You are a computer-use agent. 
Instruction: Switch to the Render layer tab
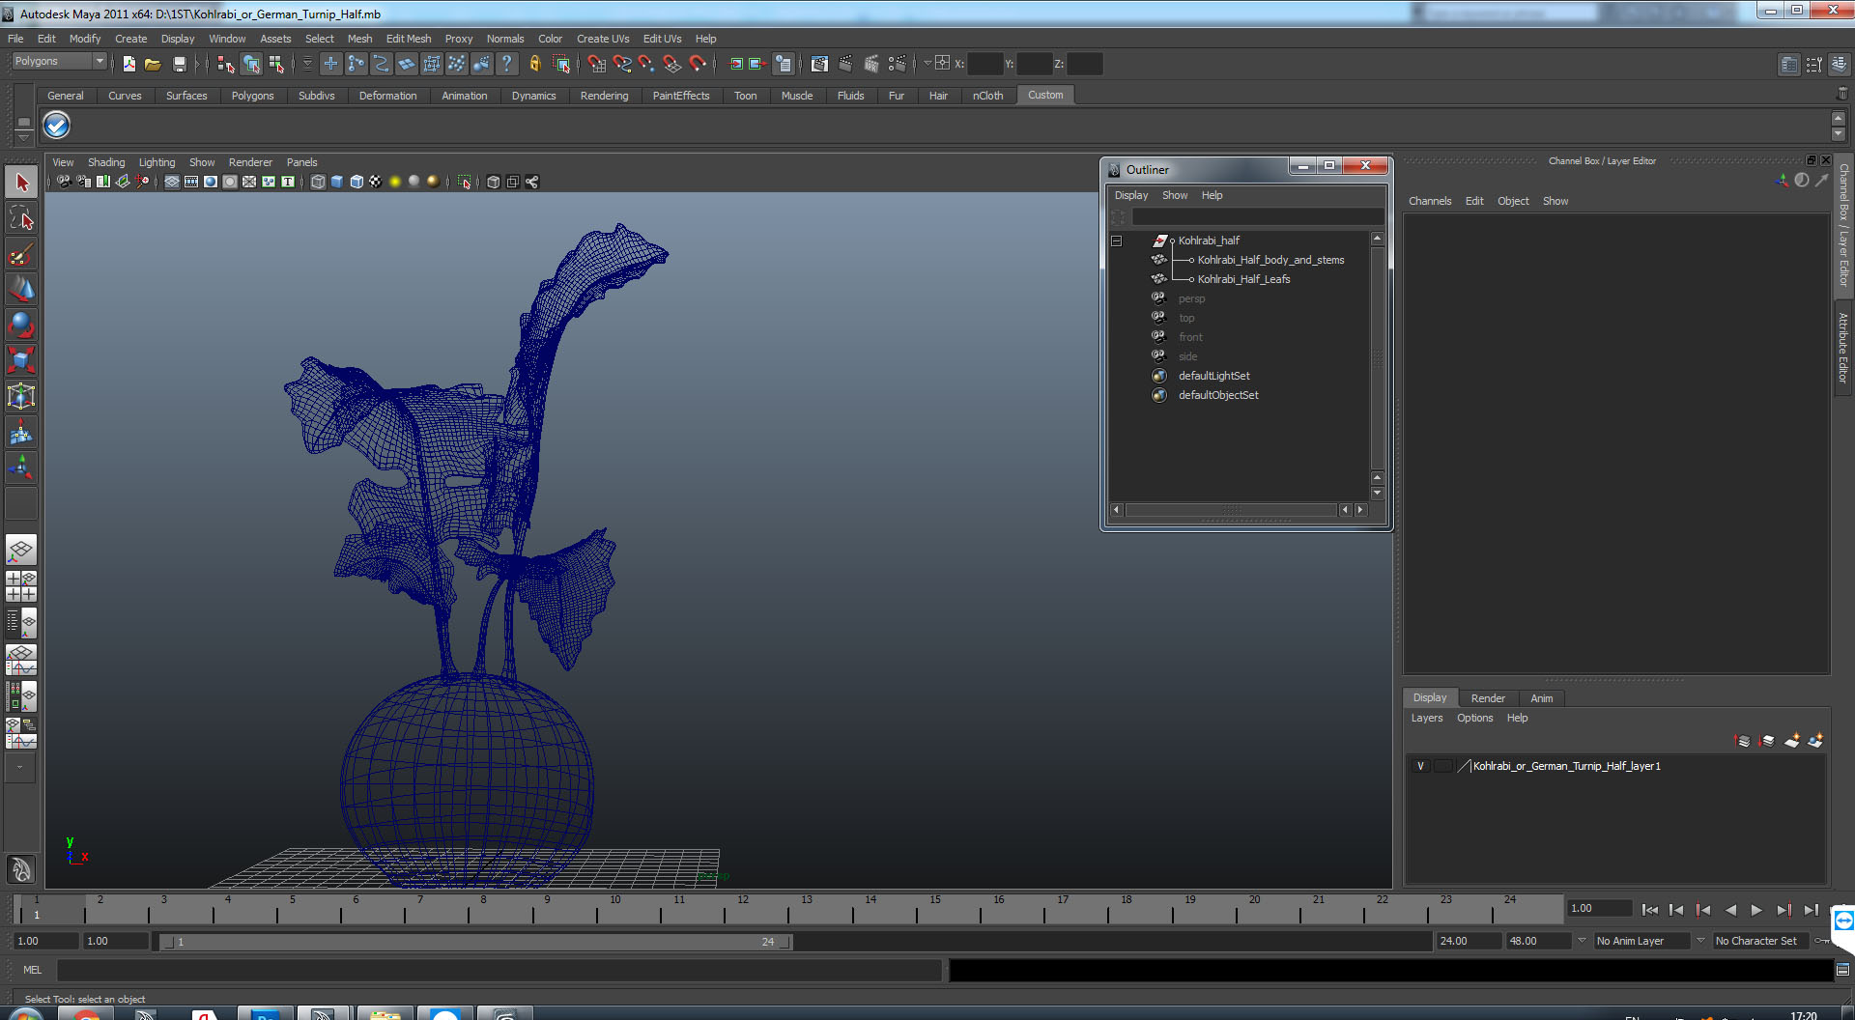1488,698
